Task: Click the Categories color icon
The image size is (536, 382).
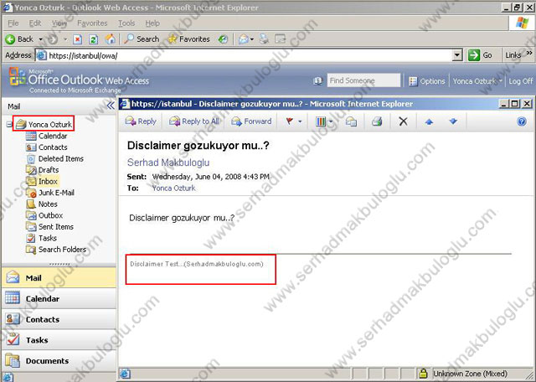Action: click(321, 121)
